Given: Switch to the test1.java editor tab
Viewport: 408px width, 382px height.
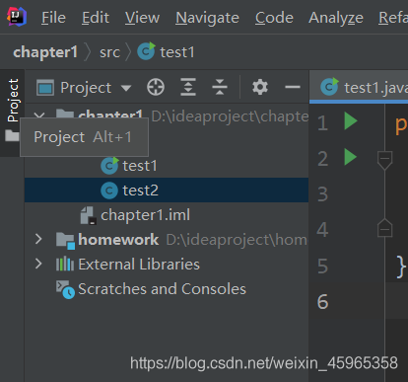Looking at the screenshot, I should (364, 88).
